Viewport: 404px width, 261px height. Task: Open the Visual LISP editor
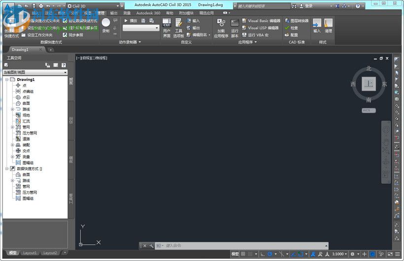pyautogui.click(x=260, y=28)
